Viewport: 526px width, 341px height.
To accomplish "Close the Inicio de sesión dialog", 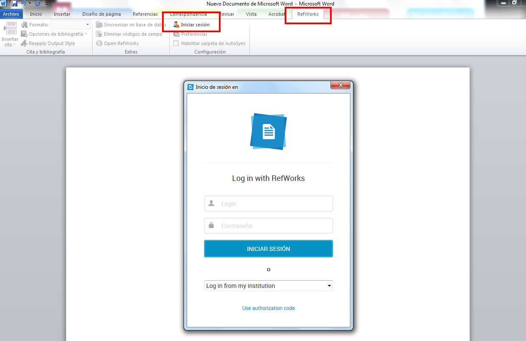I will 340,85.
